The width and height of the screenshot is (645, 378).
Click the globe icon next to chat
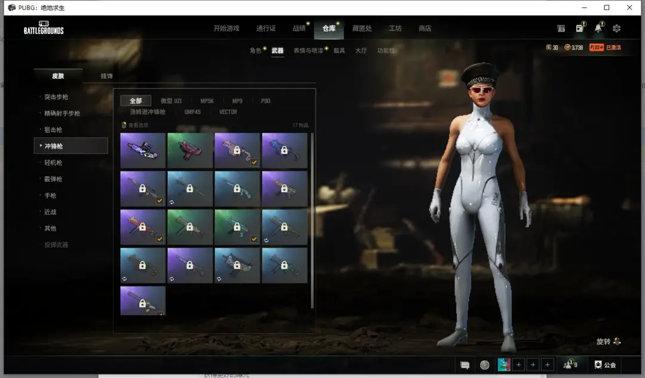tap(484, 365)
